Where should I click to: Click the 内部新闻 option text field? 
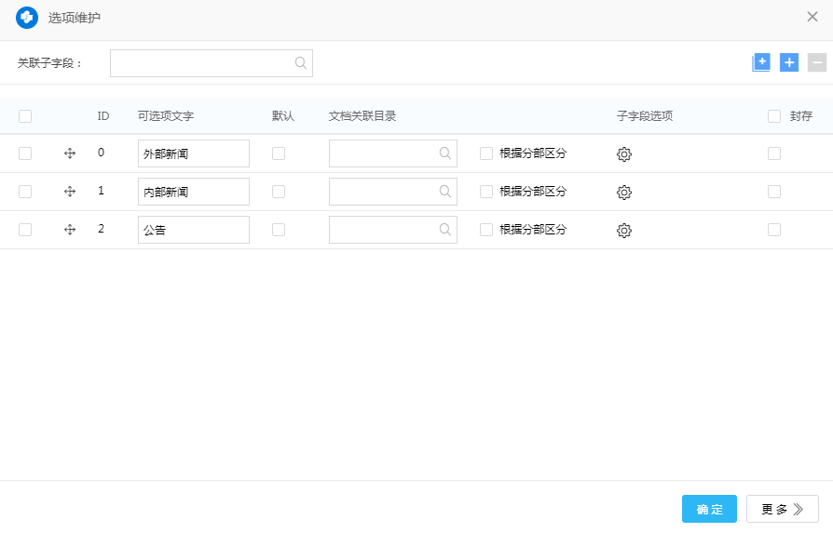[193, 192]
